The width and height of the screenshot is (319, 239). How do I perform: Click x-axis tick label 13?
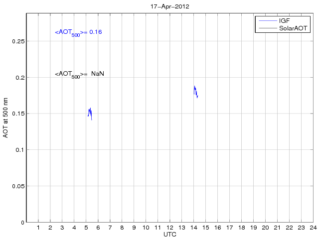[181, 228]
